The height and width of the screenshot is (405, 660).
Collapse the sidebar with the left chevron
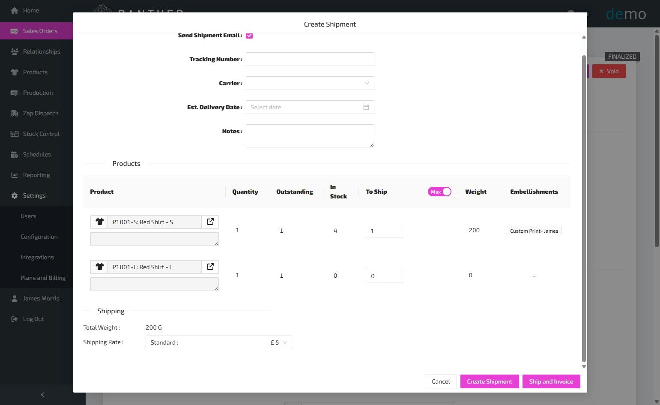(x=42, y=395)
